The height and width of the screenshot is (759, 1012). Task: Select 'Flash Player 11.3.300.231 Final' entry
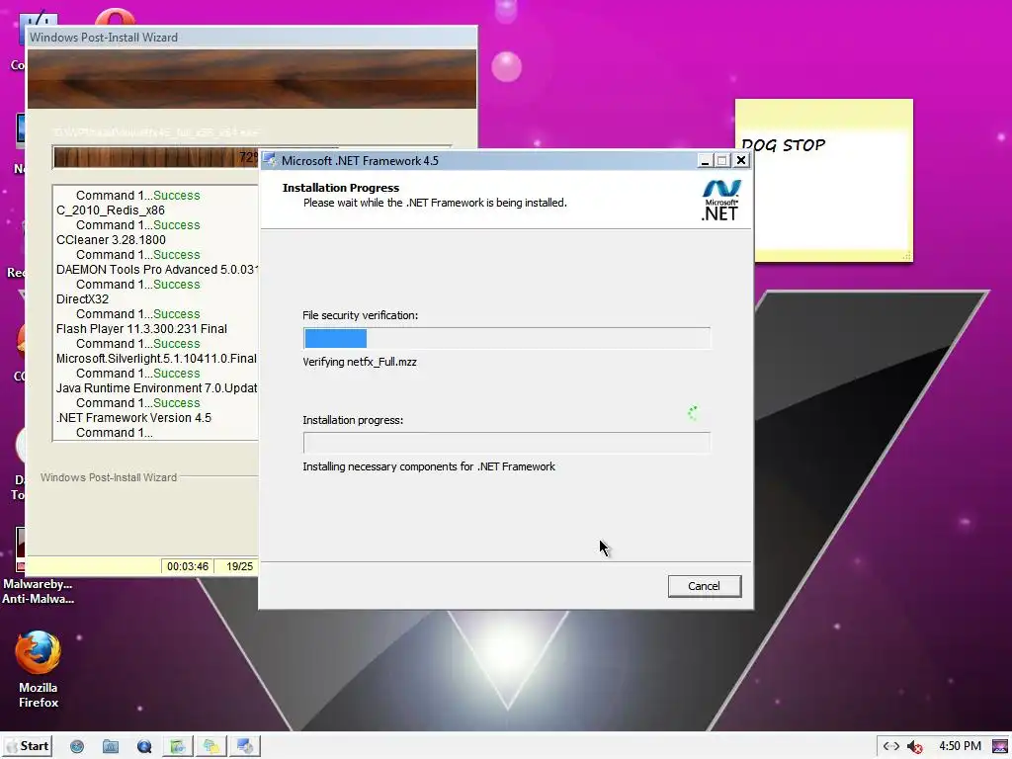pyautogui.click(x=141, y=328)
